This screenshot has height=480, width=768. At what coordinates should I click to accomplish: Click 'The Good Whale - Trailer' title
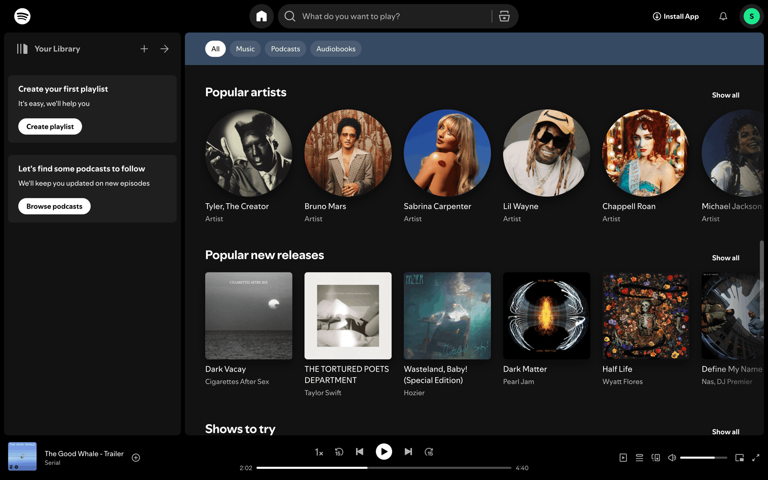click(x=84, y=454)
